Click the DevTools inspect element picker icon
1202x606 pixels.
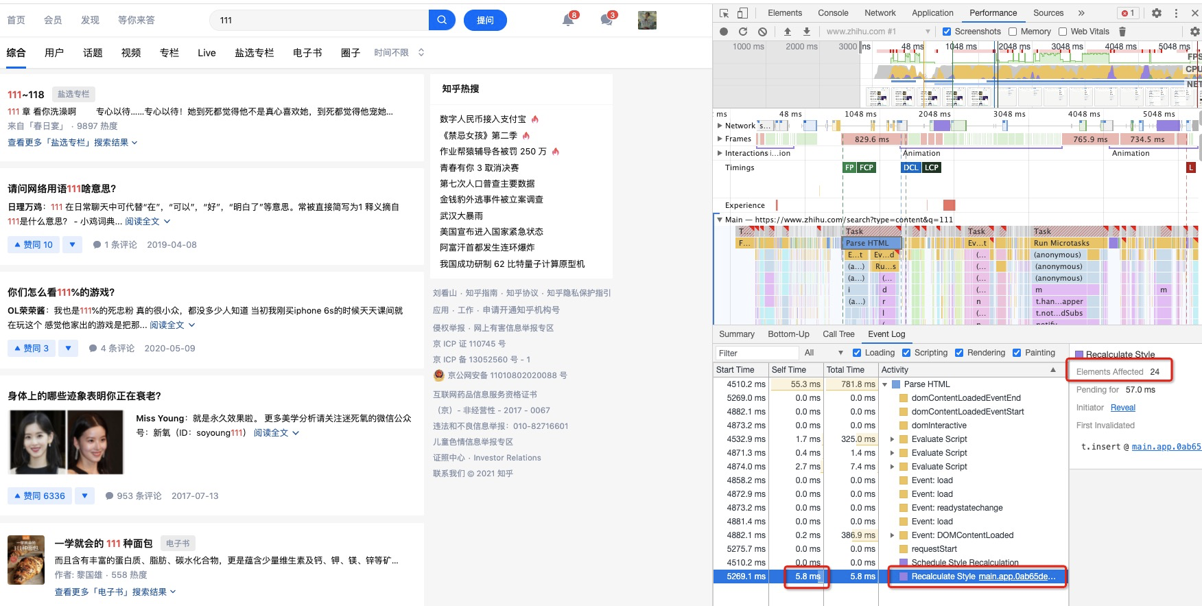click(x=724, y=13)
